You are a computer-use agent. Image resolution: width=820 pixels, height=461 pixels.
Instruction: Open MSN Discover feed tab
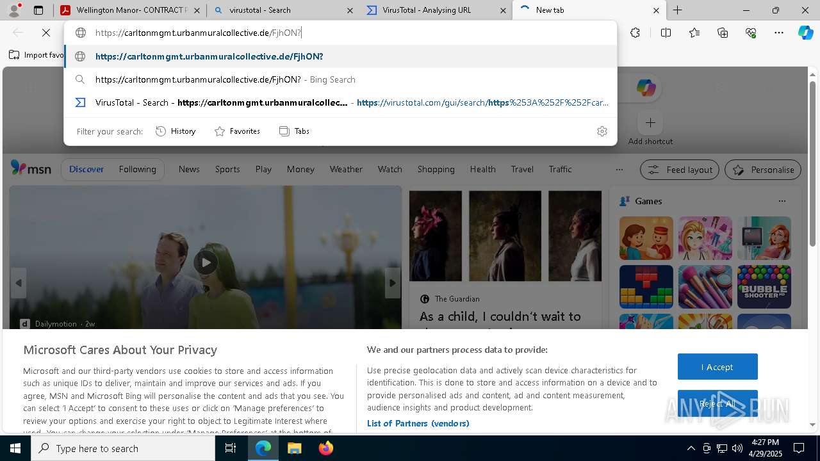click(x=86, y=169)
